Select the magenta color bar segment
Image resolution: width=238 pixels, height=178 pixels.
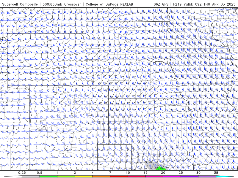click(172, 177)
